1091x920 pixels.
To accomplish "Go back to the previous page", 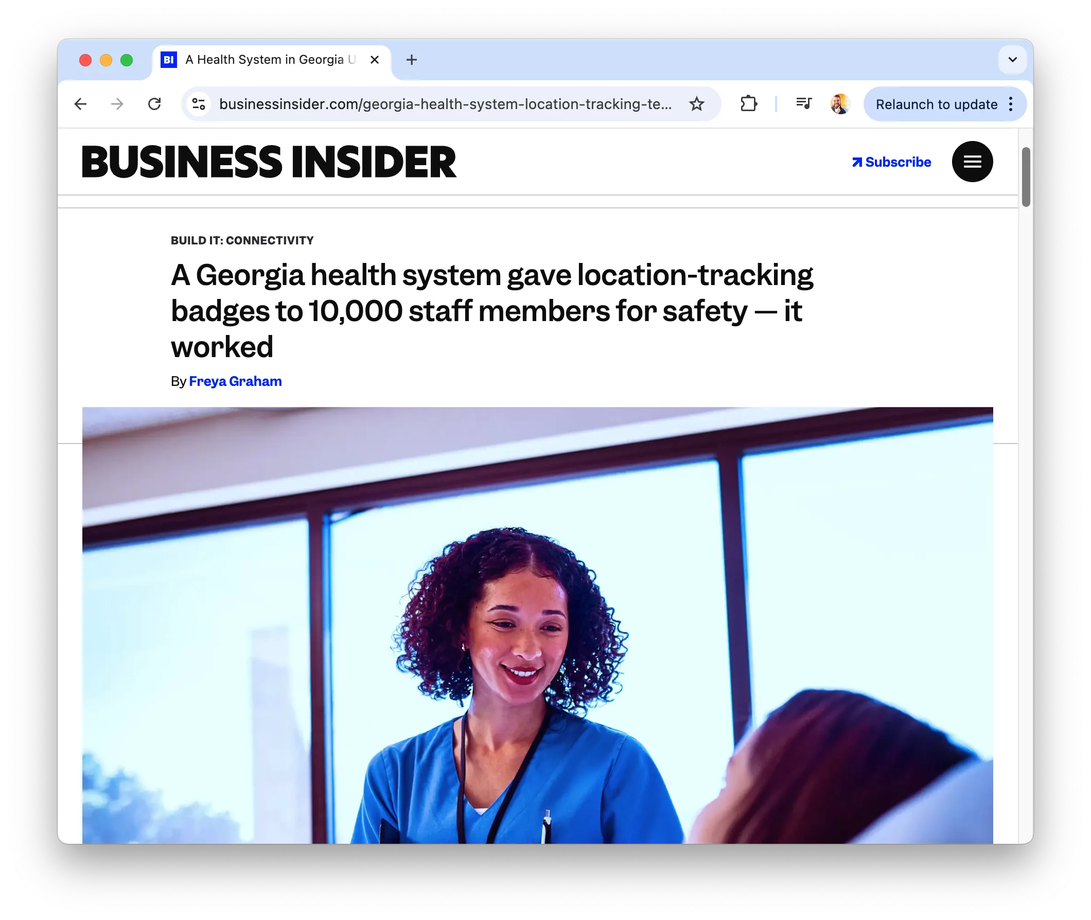I will 80,104.
